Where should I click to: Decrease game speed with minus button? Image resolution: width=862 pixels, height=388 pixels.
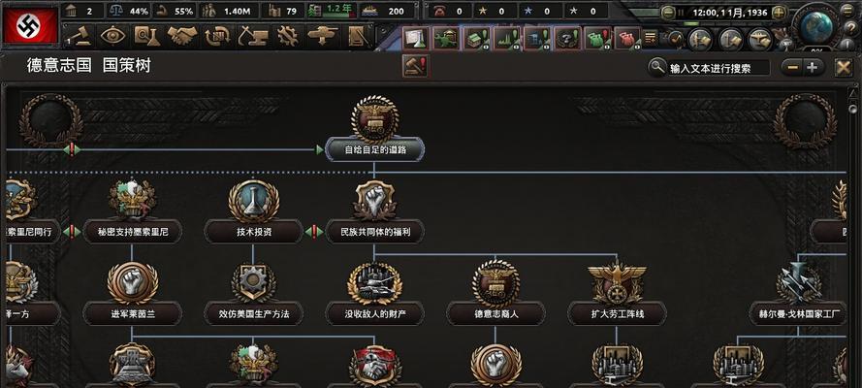668,12
